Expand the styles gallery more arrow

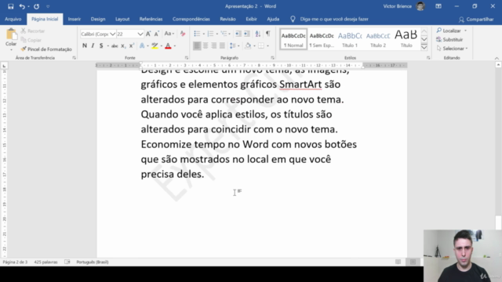(424, 47)
